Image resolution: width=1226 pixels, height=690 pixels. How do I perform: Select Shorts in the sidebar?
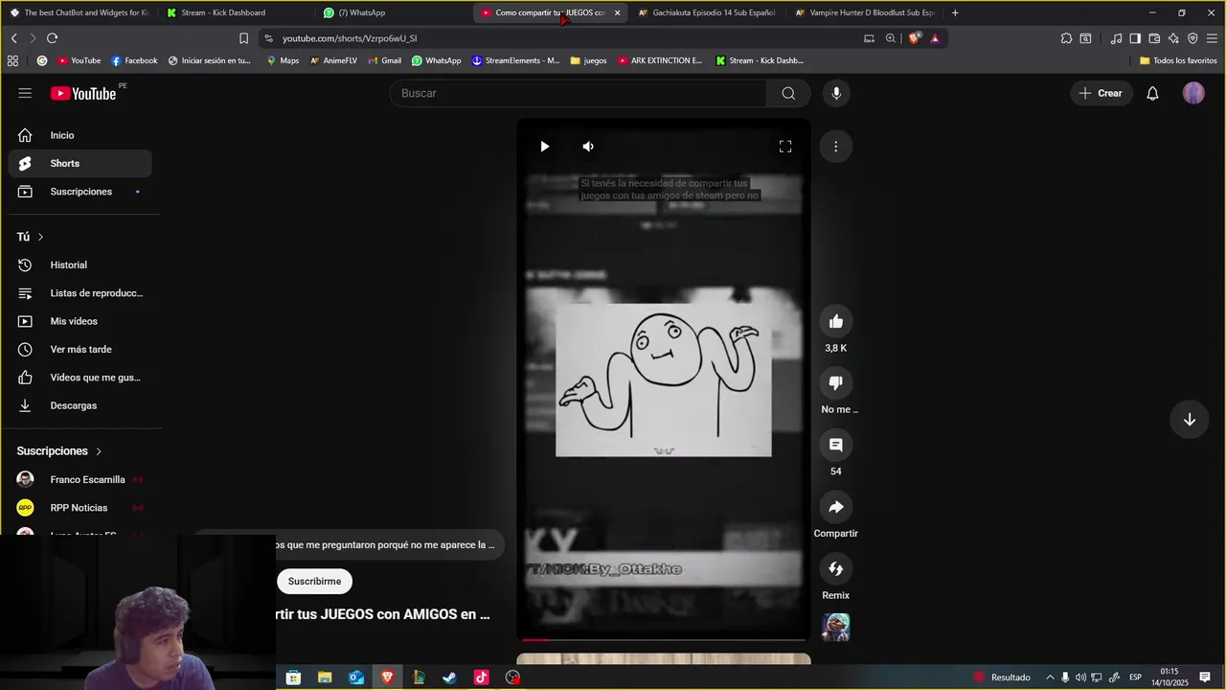click(x=79, y=163)
